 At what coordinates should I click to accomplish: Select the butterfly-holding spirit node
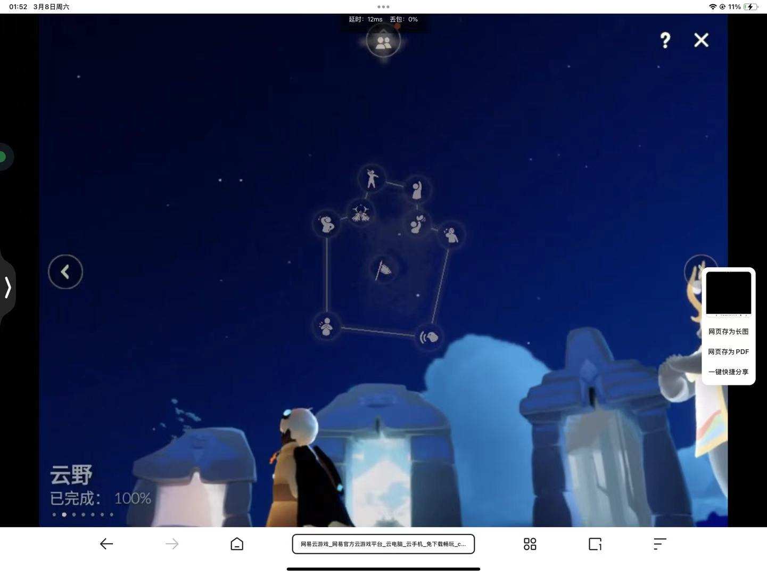(417, 224)
